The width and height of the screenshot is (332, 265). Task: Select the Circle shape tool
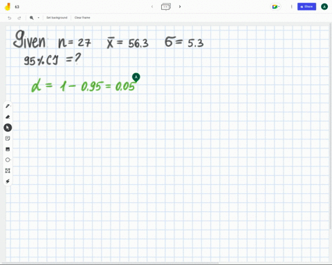(8, 159)
